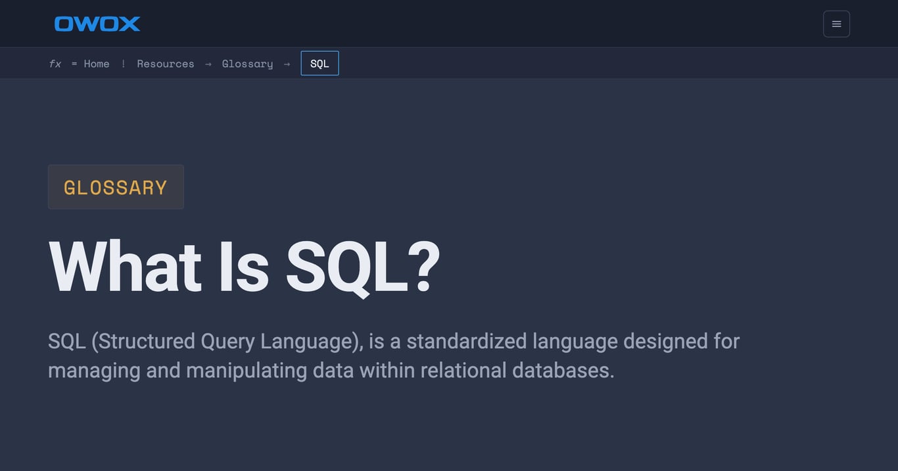Navigate to Glossary breadcrumb

[247, 64]
